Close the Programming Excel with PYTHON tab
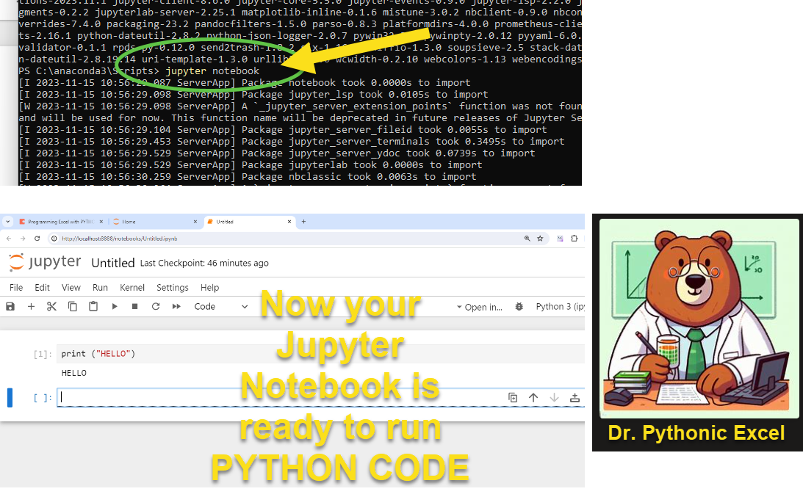Screen dimensions: 803x497 pos(101,222)
